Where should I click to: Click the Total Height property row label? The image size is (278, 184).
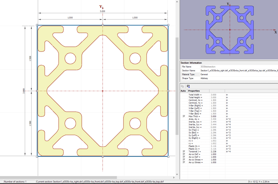coord(195,97)
